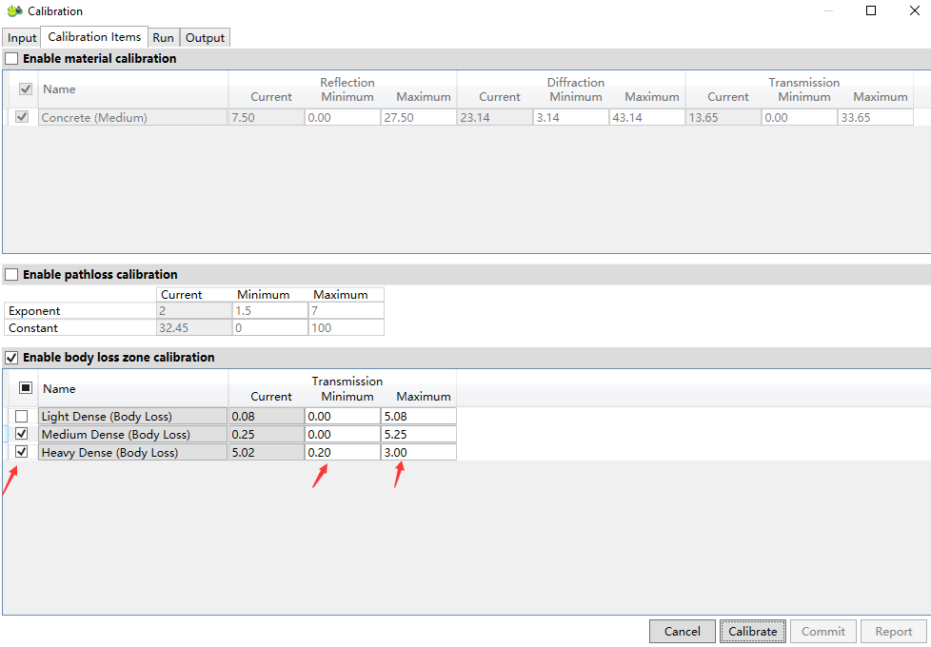Click Heavy Dense transmission maximum field
This screenshot has width=931, height=647.
(x=418, y=453)
